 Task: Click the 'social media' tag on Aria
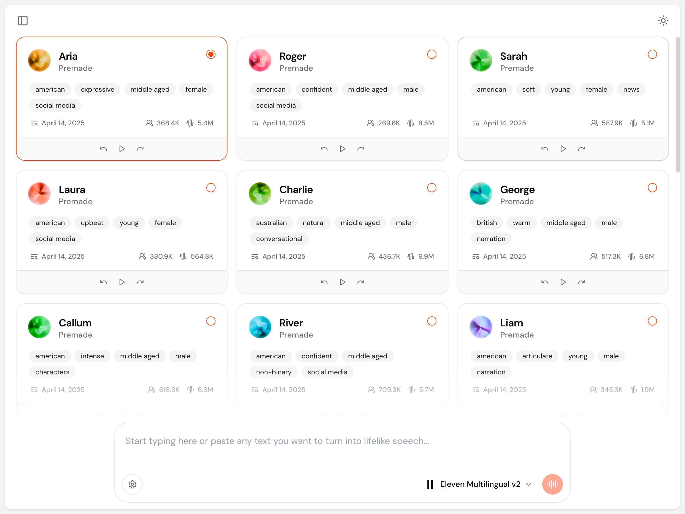(55, 105)
